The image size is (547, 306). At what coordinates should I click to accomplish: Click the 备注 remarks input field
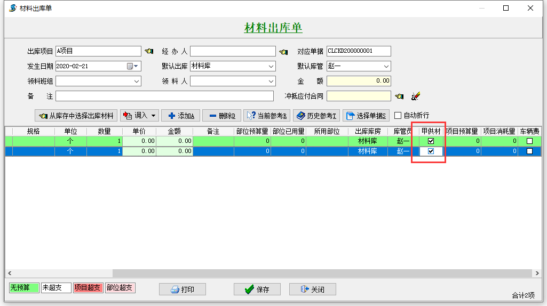coord(164,96)
